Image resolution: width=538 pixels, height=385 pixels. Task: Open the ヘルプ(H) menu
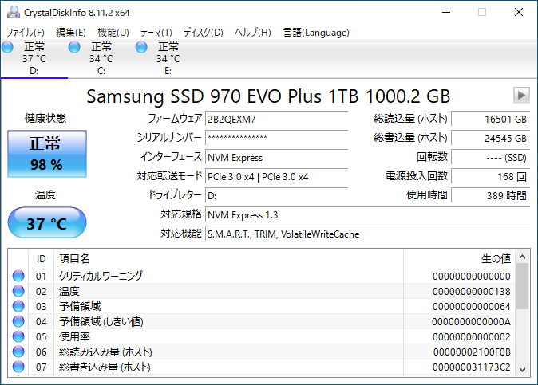pos(253,33)
